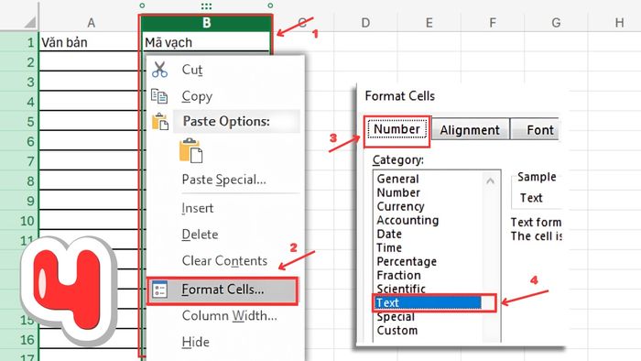Select row 8 header
641x361 pixels.
click(19, 181)
